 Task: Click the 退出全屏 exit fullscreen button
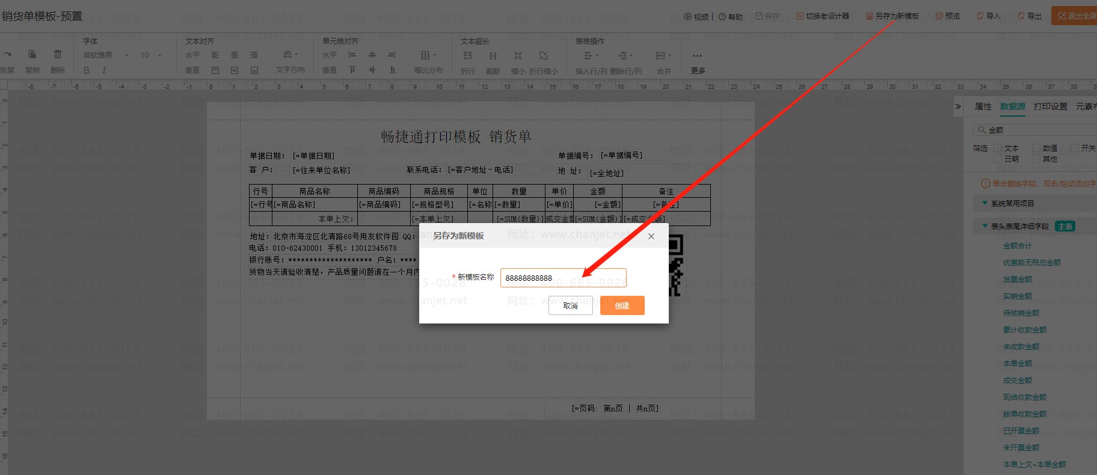[1075, 16]
